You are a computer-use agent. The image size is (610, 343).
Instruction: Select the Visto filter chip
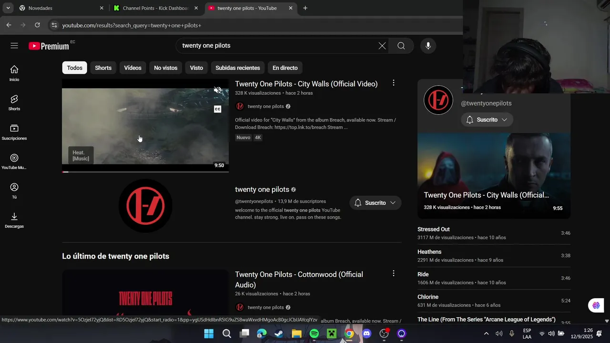click(x=196, y=68)
